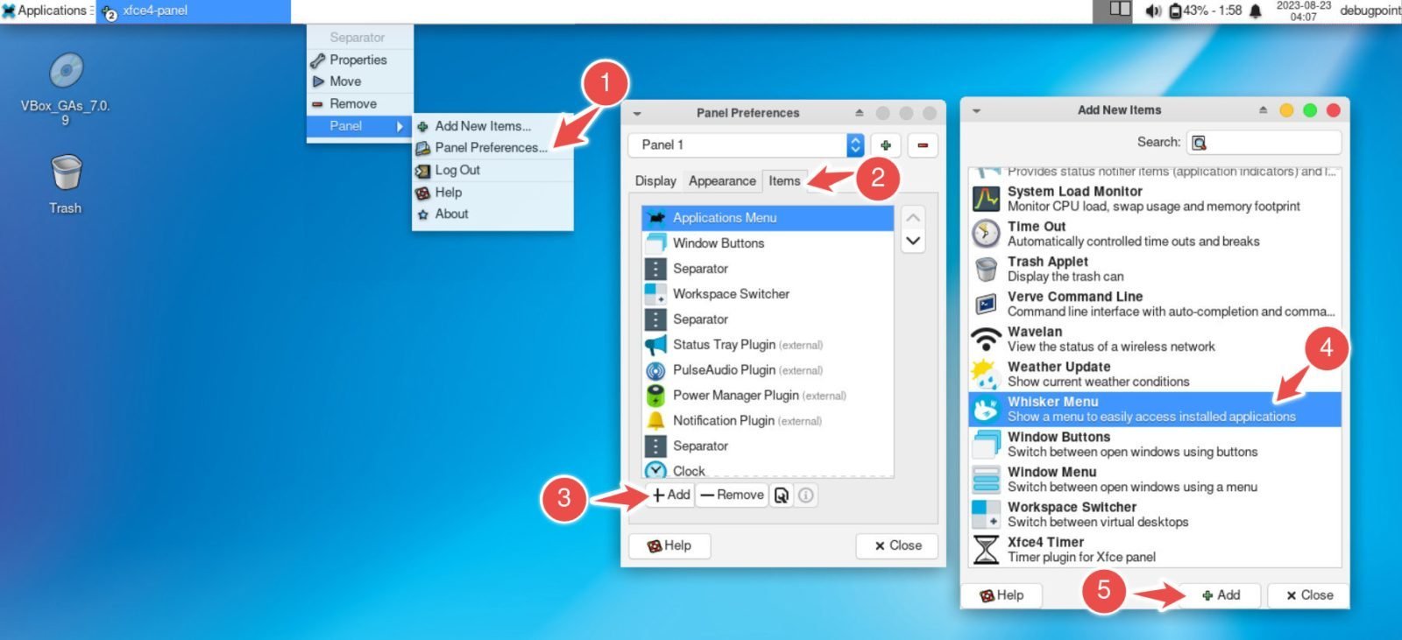
Task: Click the Xfce4 Timer hourglass icon
Action: (x=987, y=550)
